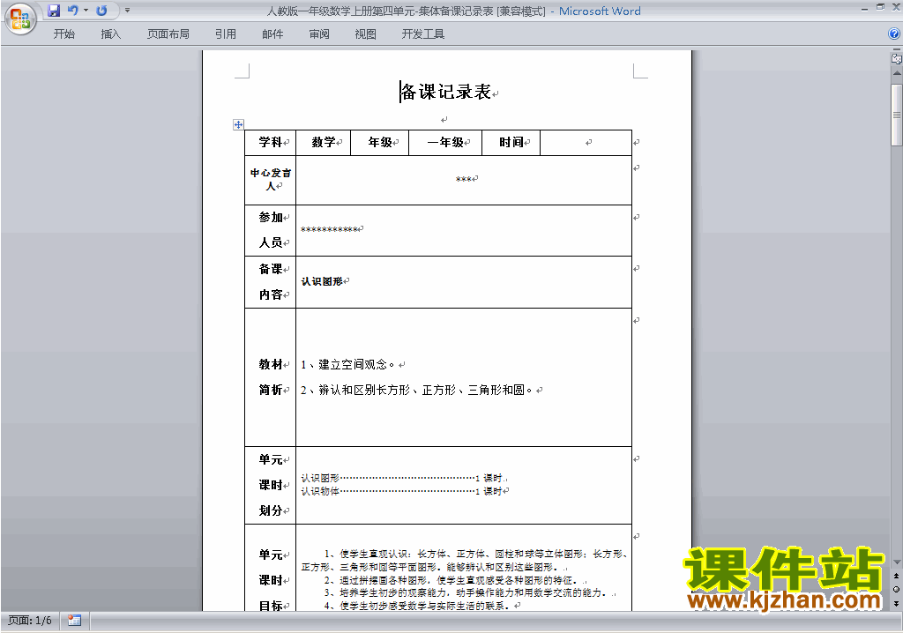Restore down the Microsoft Word window
The image size is (903, 633).
[880, 7]
